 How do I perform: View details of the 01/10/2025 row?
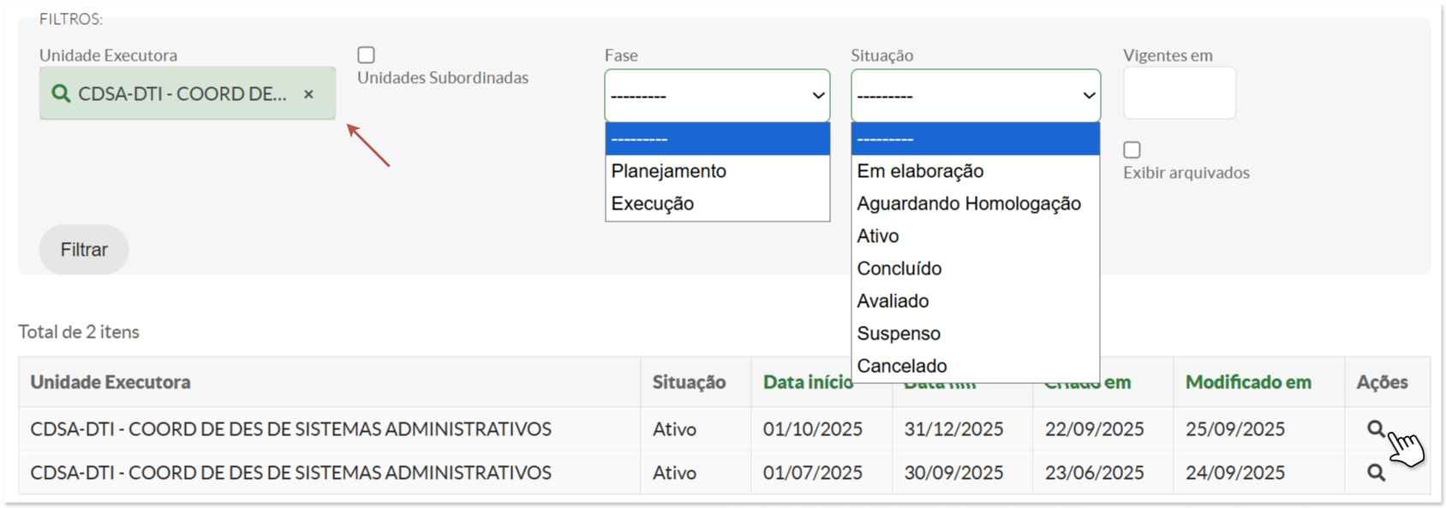click(x=1376, y=428)
